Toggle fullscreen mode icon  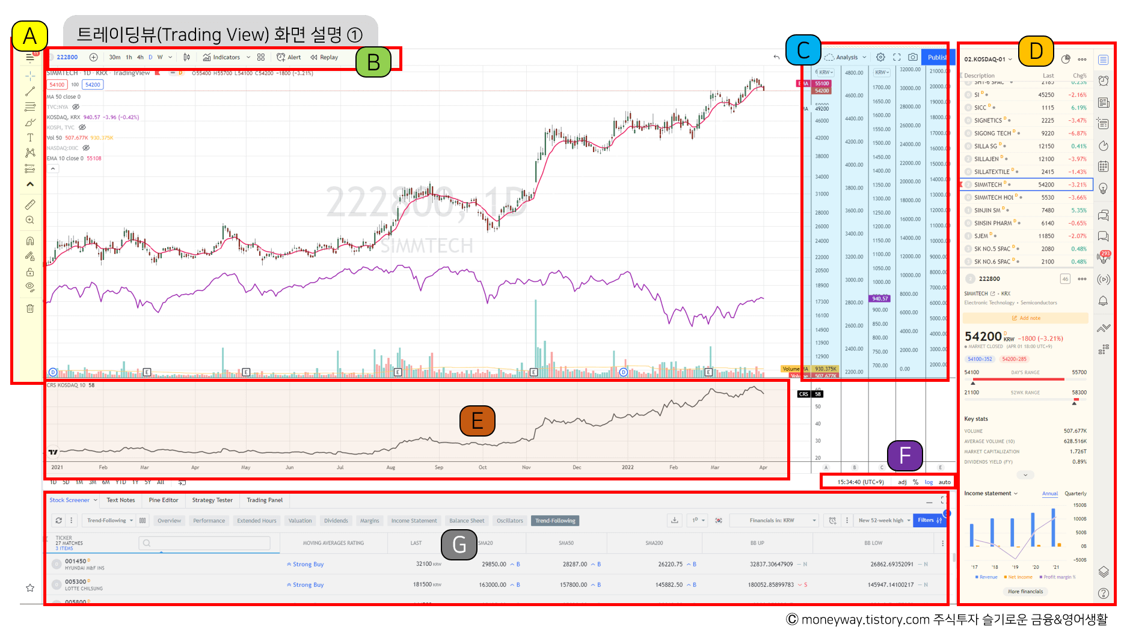[897, 57]
